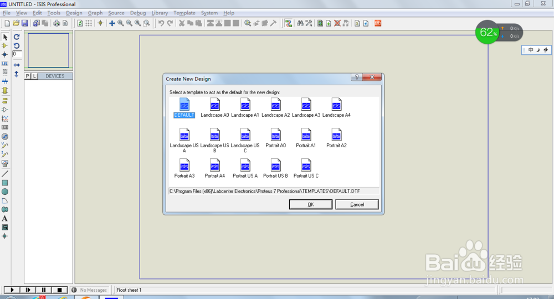Click the Pick from Library icon
Image resolution: width=554 pixels, height=299 pixels.
pos(248,23)
